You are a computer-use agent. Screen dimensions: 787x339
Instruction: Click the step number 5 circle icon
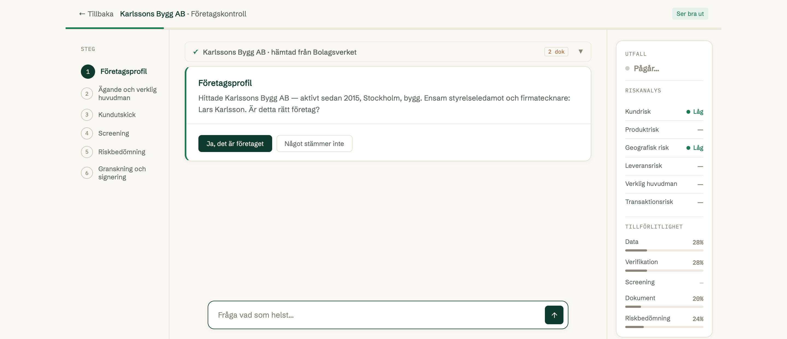[x=87, y=152]
